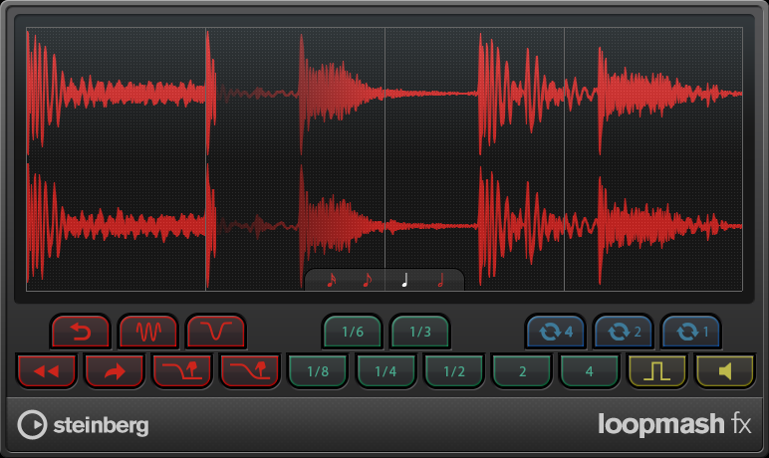Click the red Reverse (undo arrow) button

tap(81, 332)
